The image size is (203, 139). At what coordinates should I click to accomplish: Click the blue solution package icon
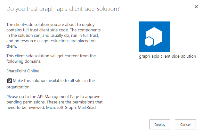(154, 37)
